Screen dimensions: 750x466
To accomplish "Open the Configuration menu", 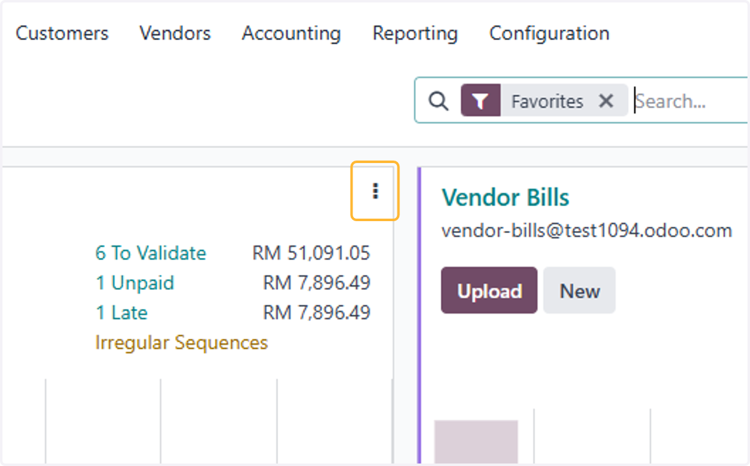I will point(549,33).
